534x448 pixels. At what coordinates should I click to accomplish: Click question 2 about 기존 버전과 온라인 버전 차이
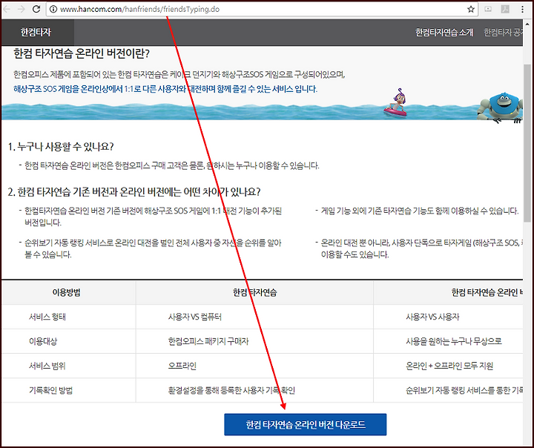click(x=134, y=192)
